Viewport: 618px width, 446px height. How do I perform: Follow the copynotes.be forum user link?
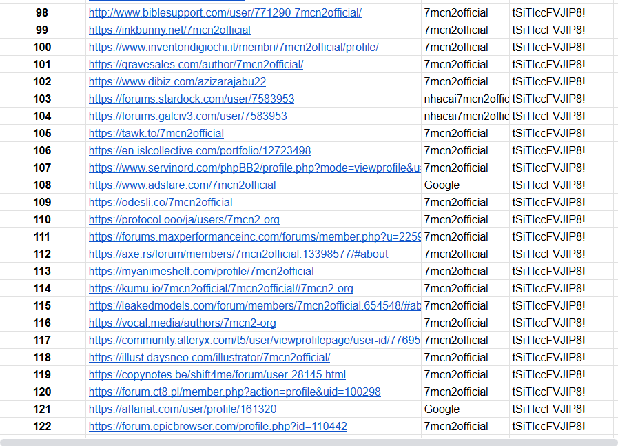(216, 374)
